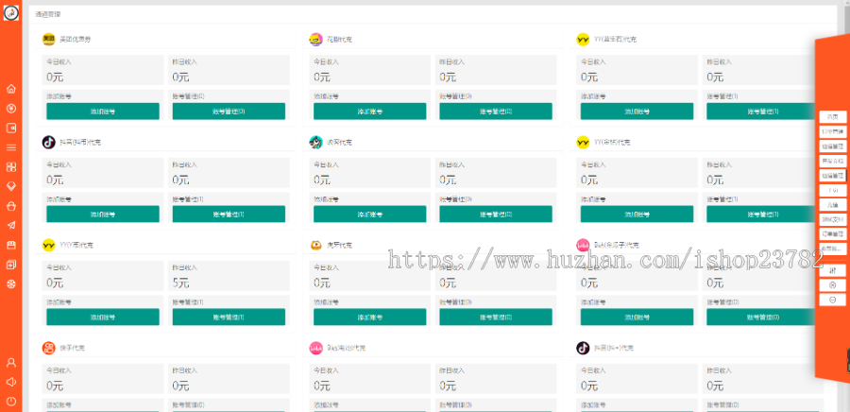The image size is (850, 412).
Task: Open 账号管理(1) in YY(蓝宝石)代充 card
Action: pyautogui.click(x=763, y=112)
